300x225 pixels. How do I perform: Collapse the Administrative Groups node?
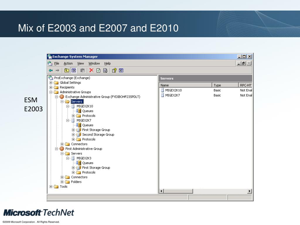pos(51,92)
